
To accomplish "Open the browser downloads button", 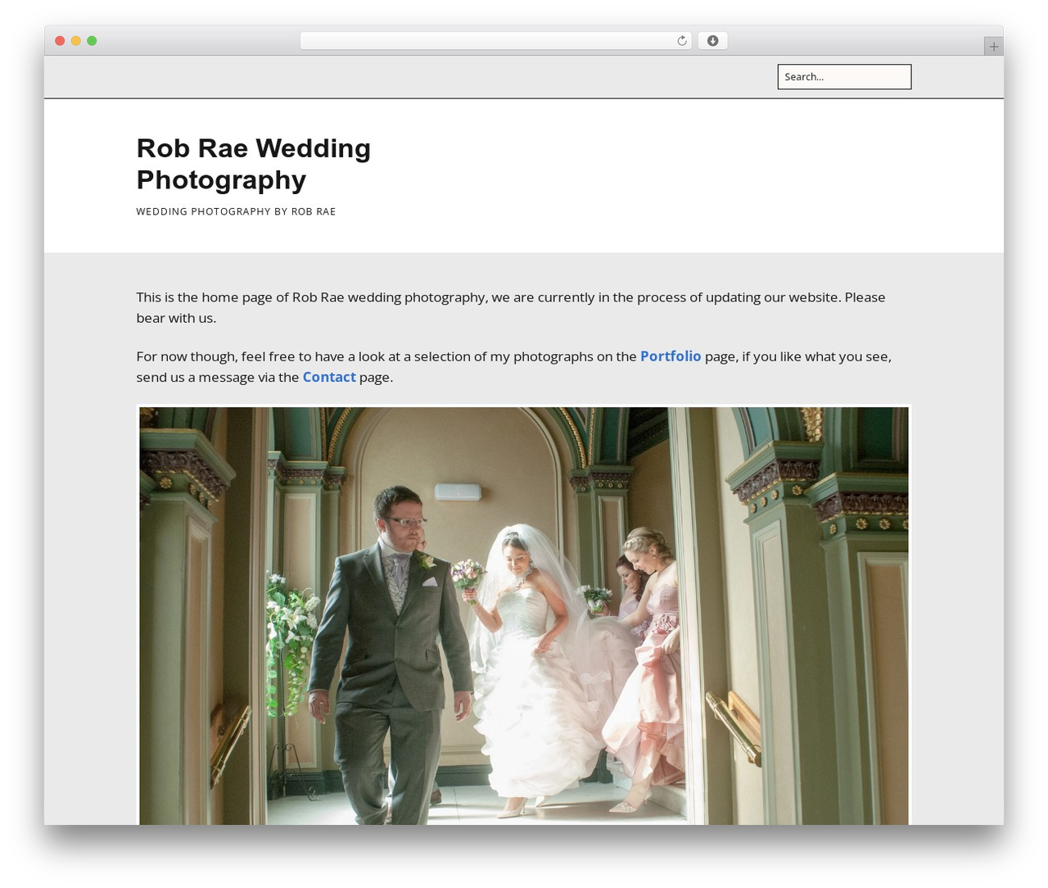I will click(712, 41).
